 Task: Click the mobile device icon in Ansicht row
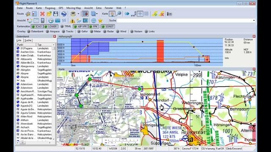(42, 21)
